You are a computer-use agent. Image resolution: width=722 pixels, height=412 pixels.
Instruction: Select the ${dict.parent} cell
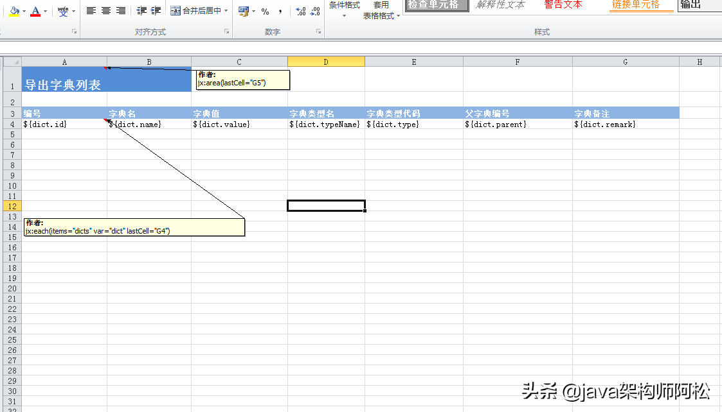click(x=518, y=124)
